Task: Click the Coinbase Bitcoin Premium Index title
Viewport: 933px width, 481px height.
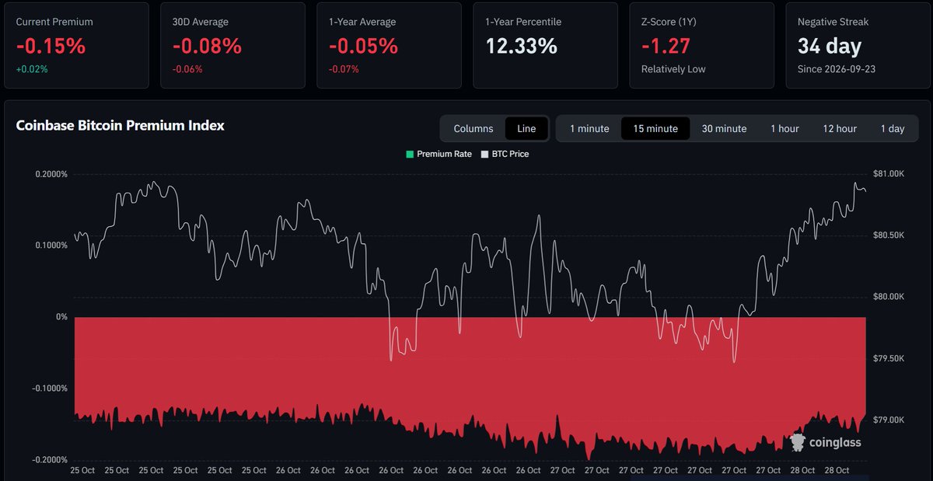Action: pyautogui.click(x=121, y=125)
